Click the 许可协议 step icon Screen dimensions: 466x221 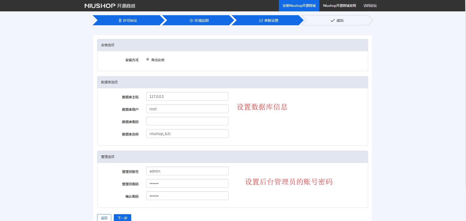(x=120, y=20)
